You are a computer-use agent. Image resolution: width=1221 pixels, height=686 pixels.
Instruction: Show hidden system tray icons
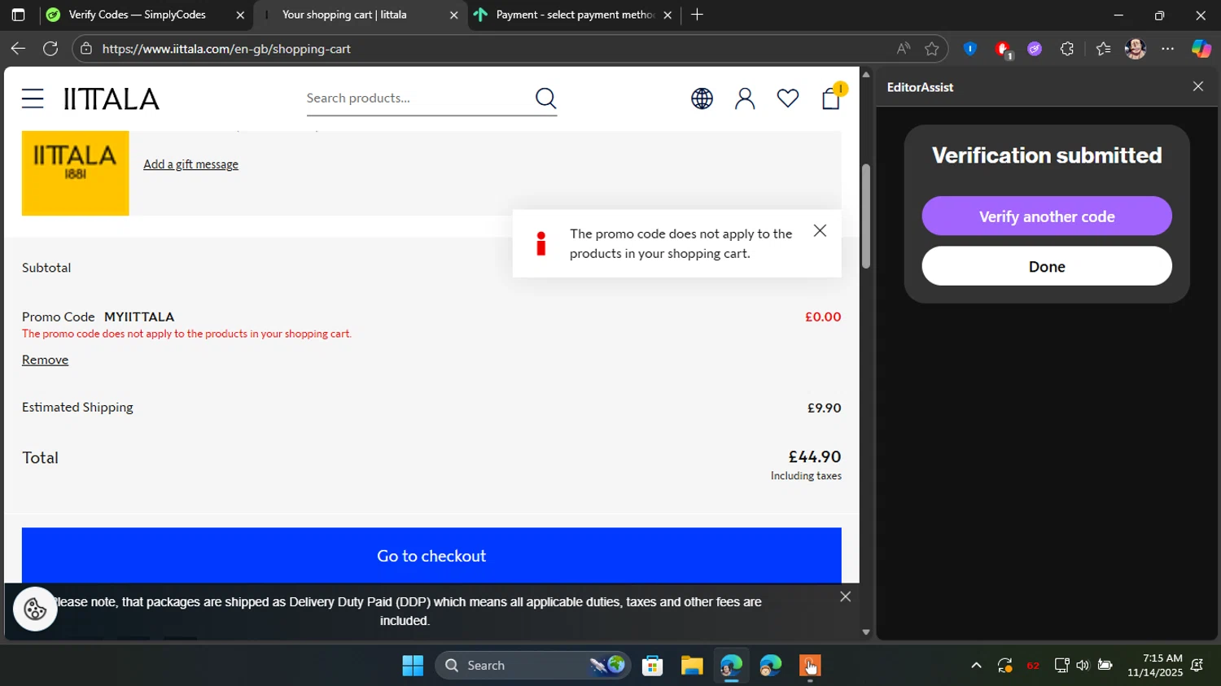[x=976, y=666]
